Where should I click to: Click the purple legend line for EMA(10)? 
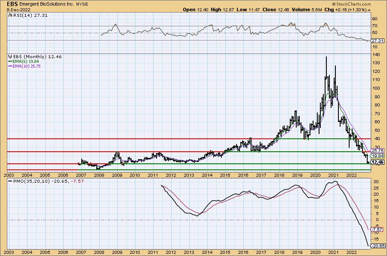tap(10, 66)
